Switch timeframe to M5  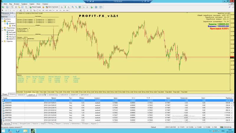43,10
